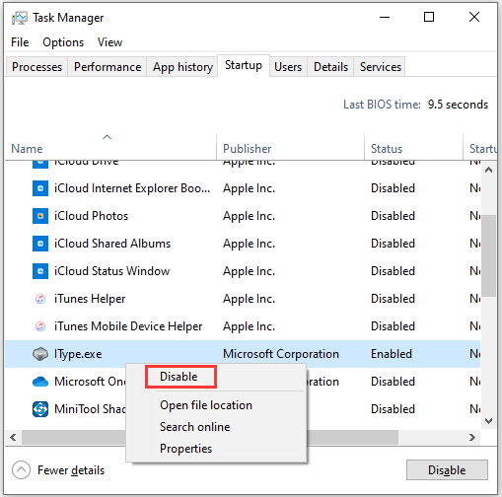Open the File menu
The width and height of the screenshot is (502, 497).
click(20, 42)
